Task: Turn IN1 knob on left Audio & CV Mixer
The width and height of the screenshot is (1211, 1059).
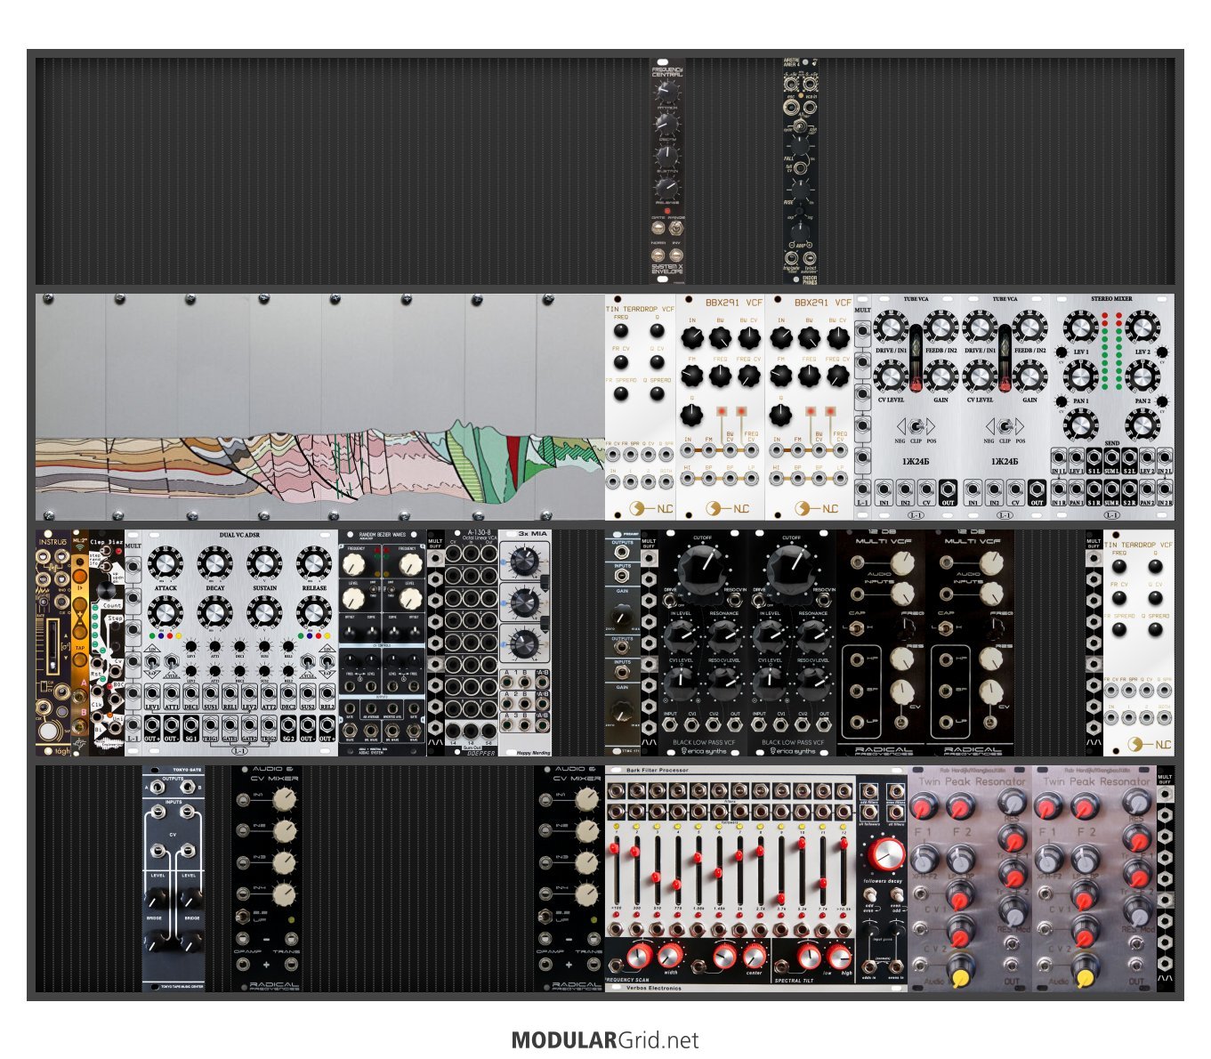Action: (x=283, y=798)
